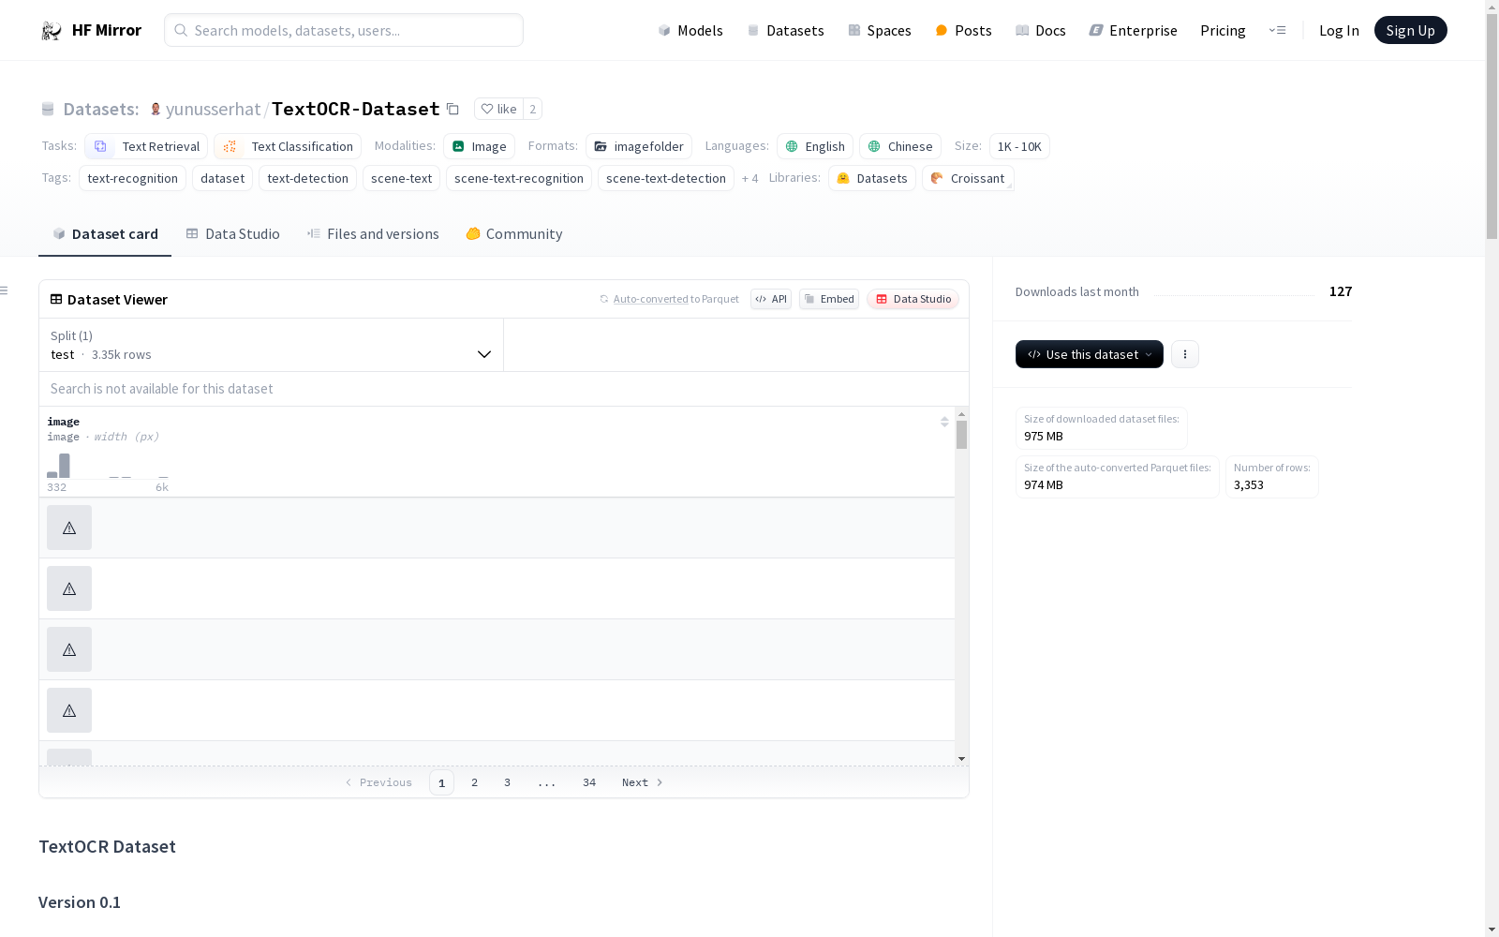
Task: Open Docs in top navigation
Action: [1041, 30]
